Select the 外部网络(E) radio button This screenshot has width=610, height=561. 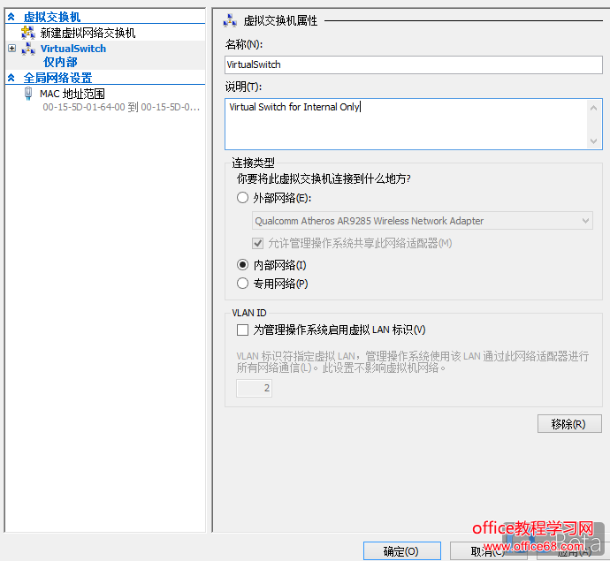(242, 198)
